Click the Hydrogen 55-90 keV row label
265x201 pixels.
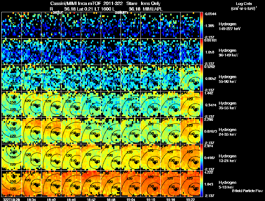point(228,79)
